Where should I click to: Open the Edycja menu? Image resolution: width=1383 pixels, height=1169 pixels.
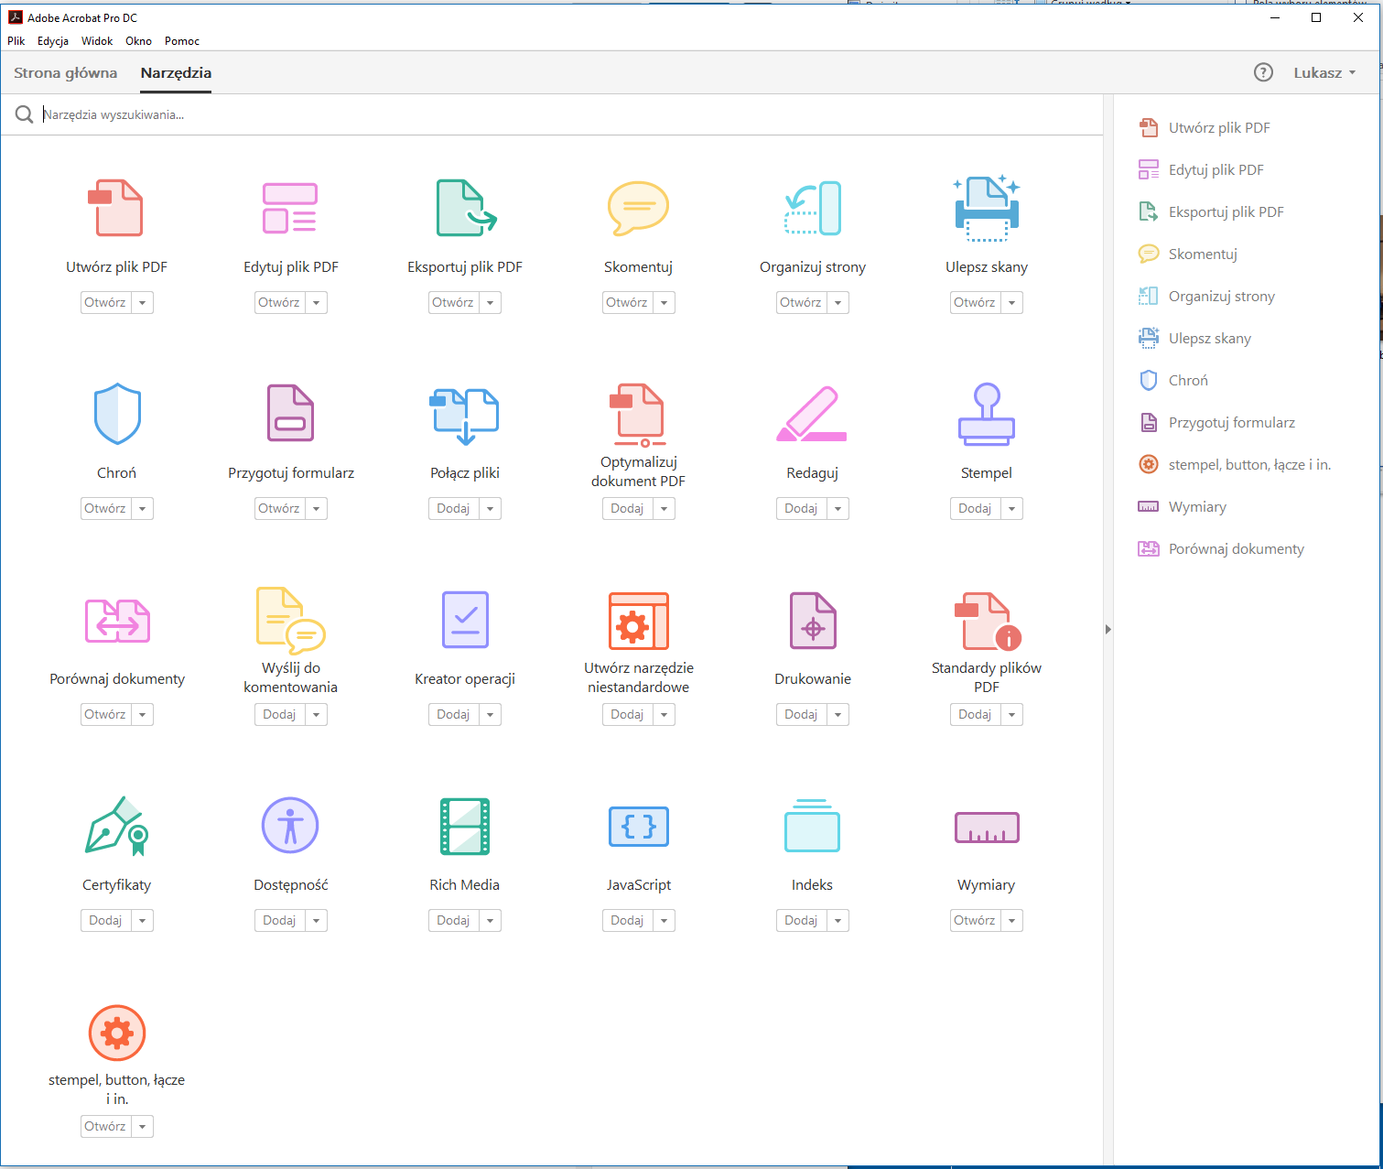pos(53,41)
